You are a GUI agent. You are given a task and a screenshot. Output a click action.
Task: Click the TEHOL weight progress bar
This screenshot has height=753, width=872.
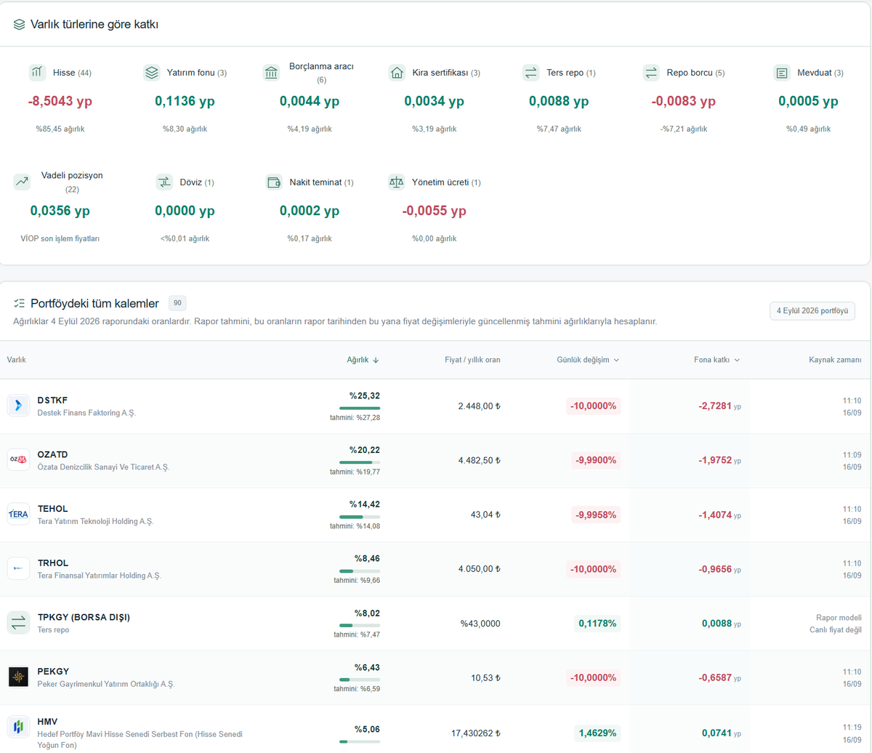(360, 517)
